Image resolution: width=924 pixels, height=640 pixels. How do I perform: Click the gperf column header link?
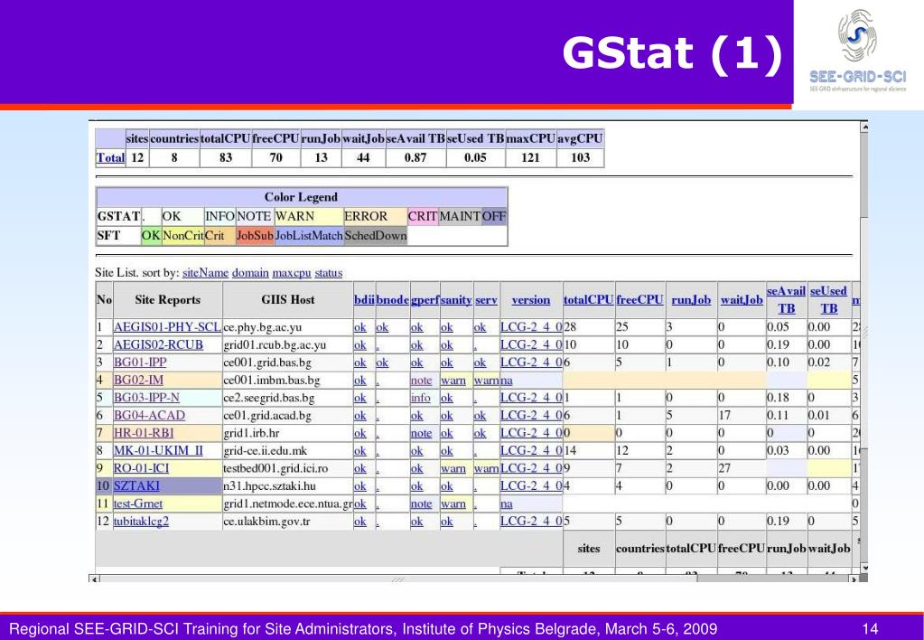point(425,299)
